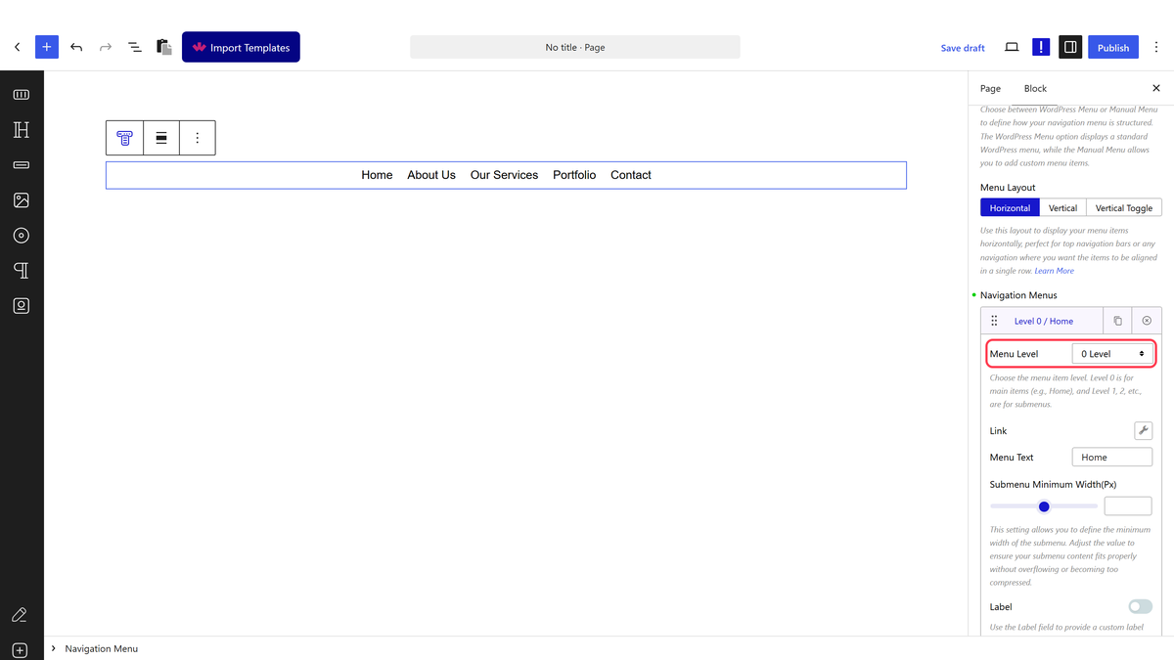Select Vertical menu layout
This screenshot has height=660, width=1174.
[1062, 208]
